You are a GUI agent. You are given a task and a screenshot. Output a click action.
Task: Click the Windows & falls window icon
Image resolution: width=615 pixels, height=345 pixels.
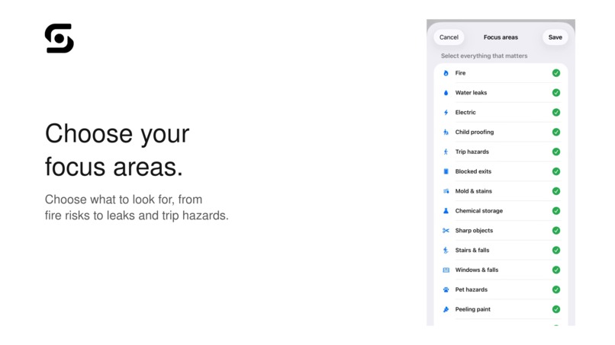[x=446, y=270]
